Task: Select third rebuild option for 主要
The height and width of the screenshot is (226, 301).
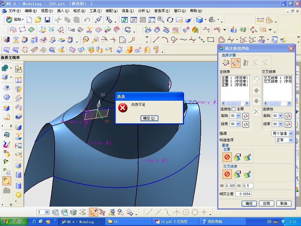Action: [x=247, y=157]
